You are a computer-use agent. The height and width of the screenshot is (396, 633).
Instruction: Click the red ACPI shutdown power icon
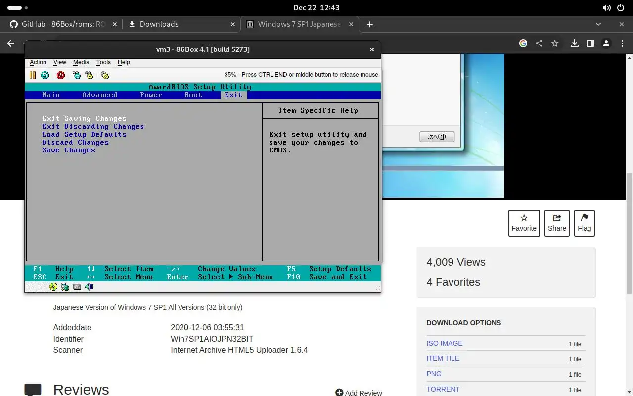click(61, 75)
